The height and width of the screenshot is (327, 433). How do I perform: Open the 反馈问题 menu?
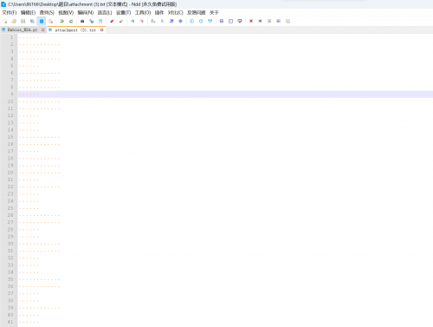click(x=197, y=13)
